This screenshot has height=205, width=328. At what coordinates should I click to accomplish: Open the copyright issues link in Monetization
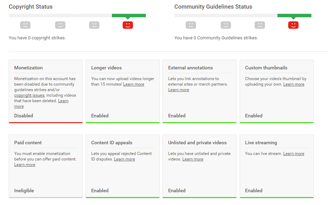(x=29, y=95)
